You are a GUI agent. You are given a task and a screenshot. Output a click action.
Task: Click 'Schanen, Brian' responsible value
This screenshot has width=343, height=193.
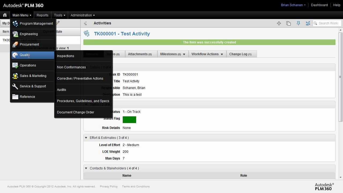[x=134, y=88]
